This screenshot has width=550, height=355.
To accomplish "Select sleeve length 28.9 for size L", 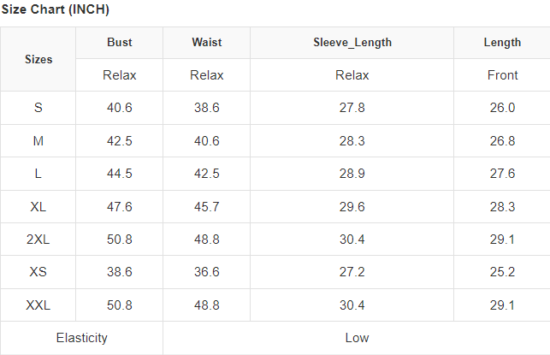I will click(x=352, y=174).
